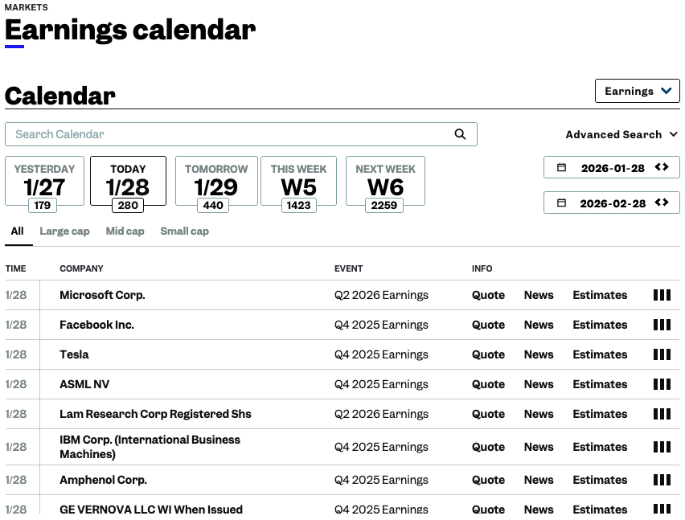This screenshot has height=520, width=685.
Task: Open the calendar icon next to 2026-01-28
Action: tap(561, 166)
